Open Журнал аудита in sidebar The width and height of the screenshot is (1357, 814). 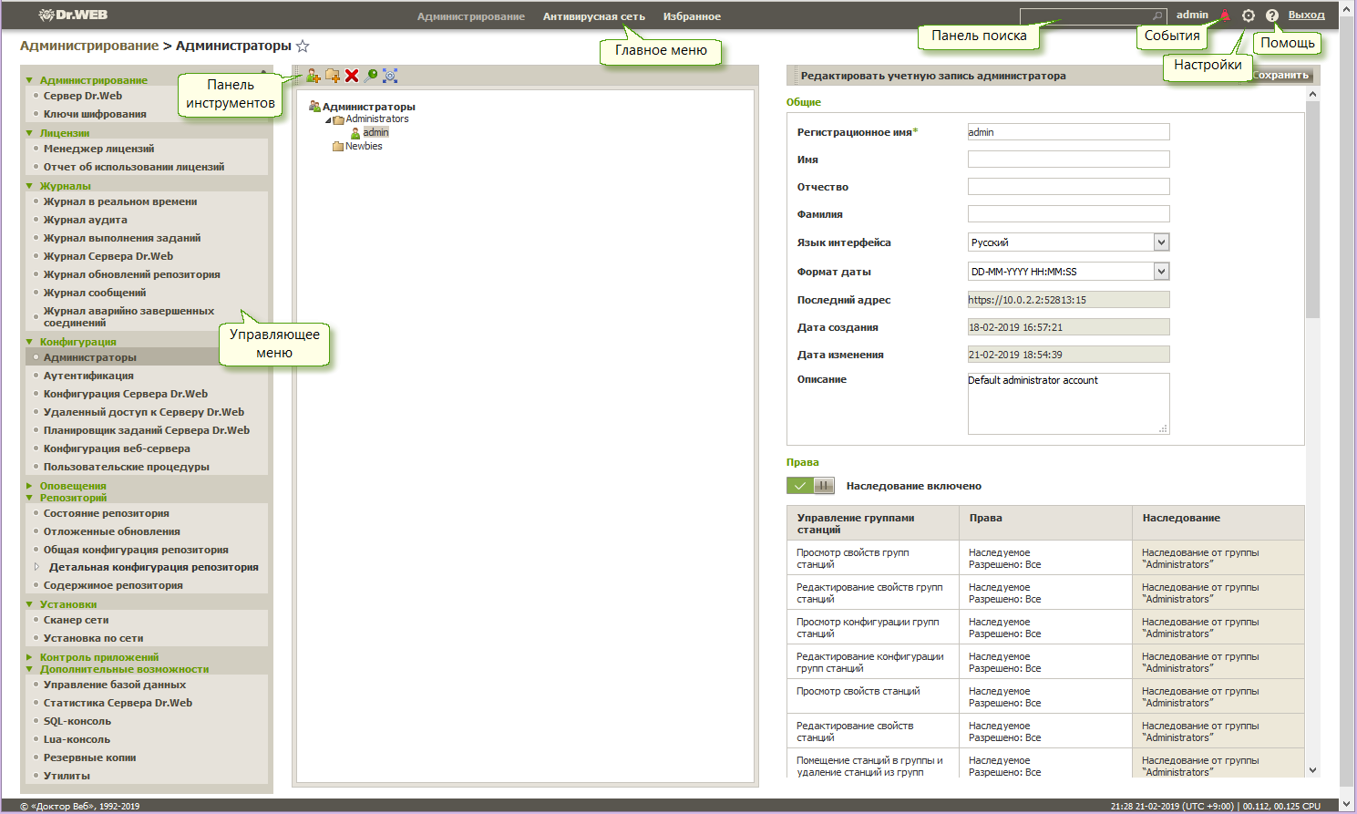[x=86, y=220]
